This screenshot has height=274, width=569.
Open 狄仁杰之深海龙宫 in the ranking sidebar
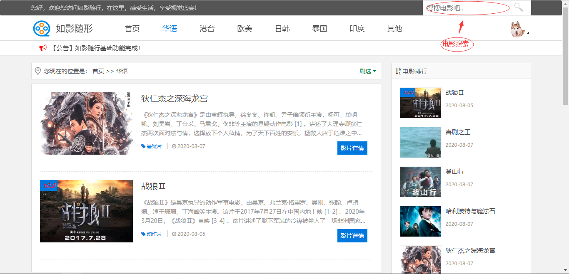[x=470, y=251]
